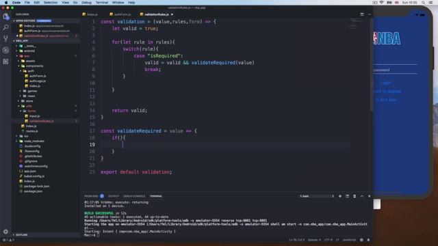Open input.js in the forms folder
Screen dimensions: 438x246
[35, 116]
